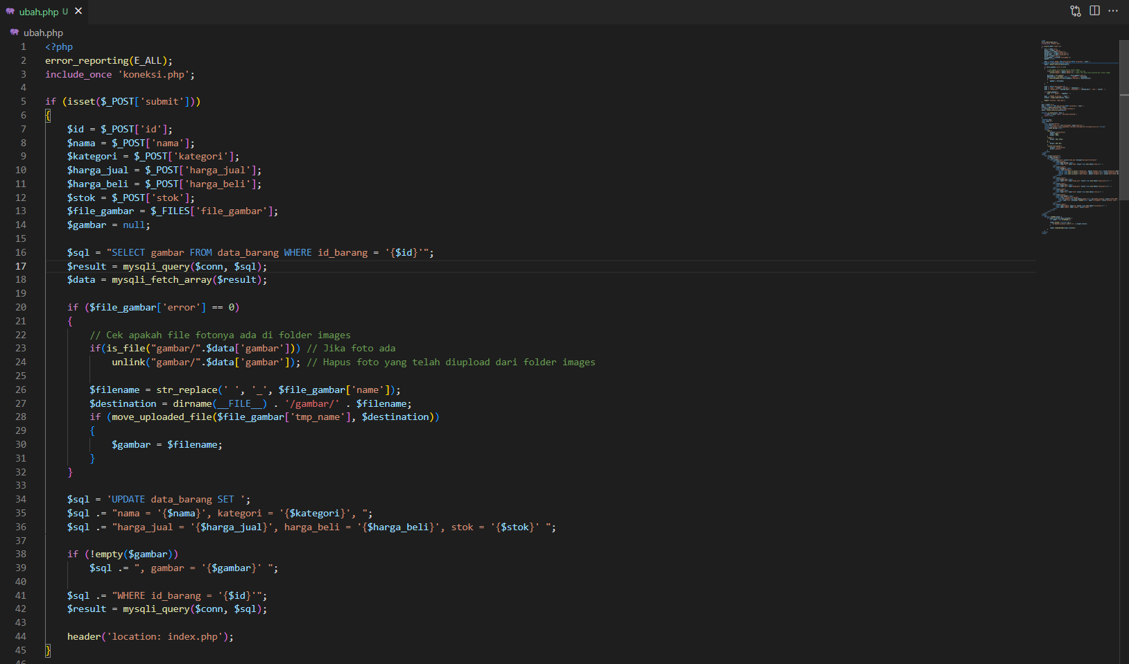The image size is (1129, 664).
Task: Click the '$harga_jual' variable on line 10
Action: click(x=98, y=171)
